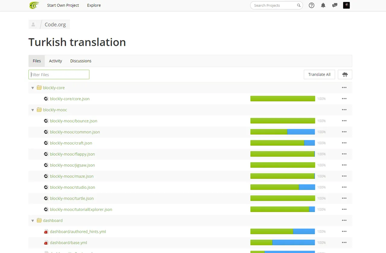Screen dimensions: 386x253
Task: Open ellipsis menu for bounce.json
Action: tap(344, 121)
